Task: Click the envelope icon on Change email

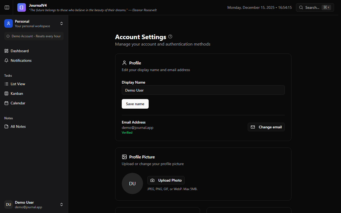Action: coord(253,127)
